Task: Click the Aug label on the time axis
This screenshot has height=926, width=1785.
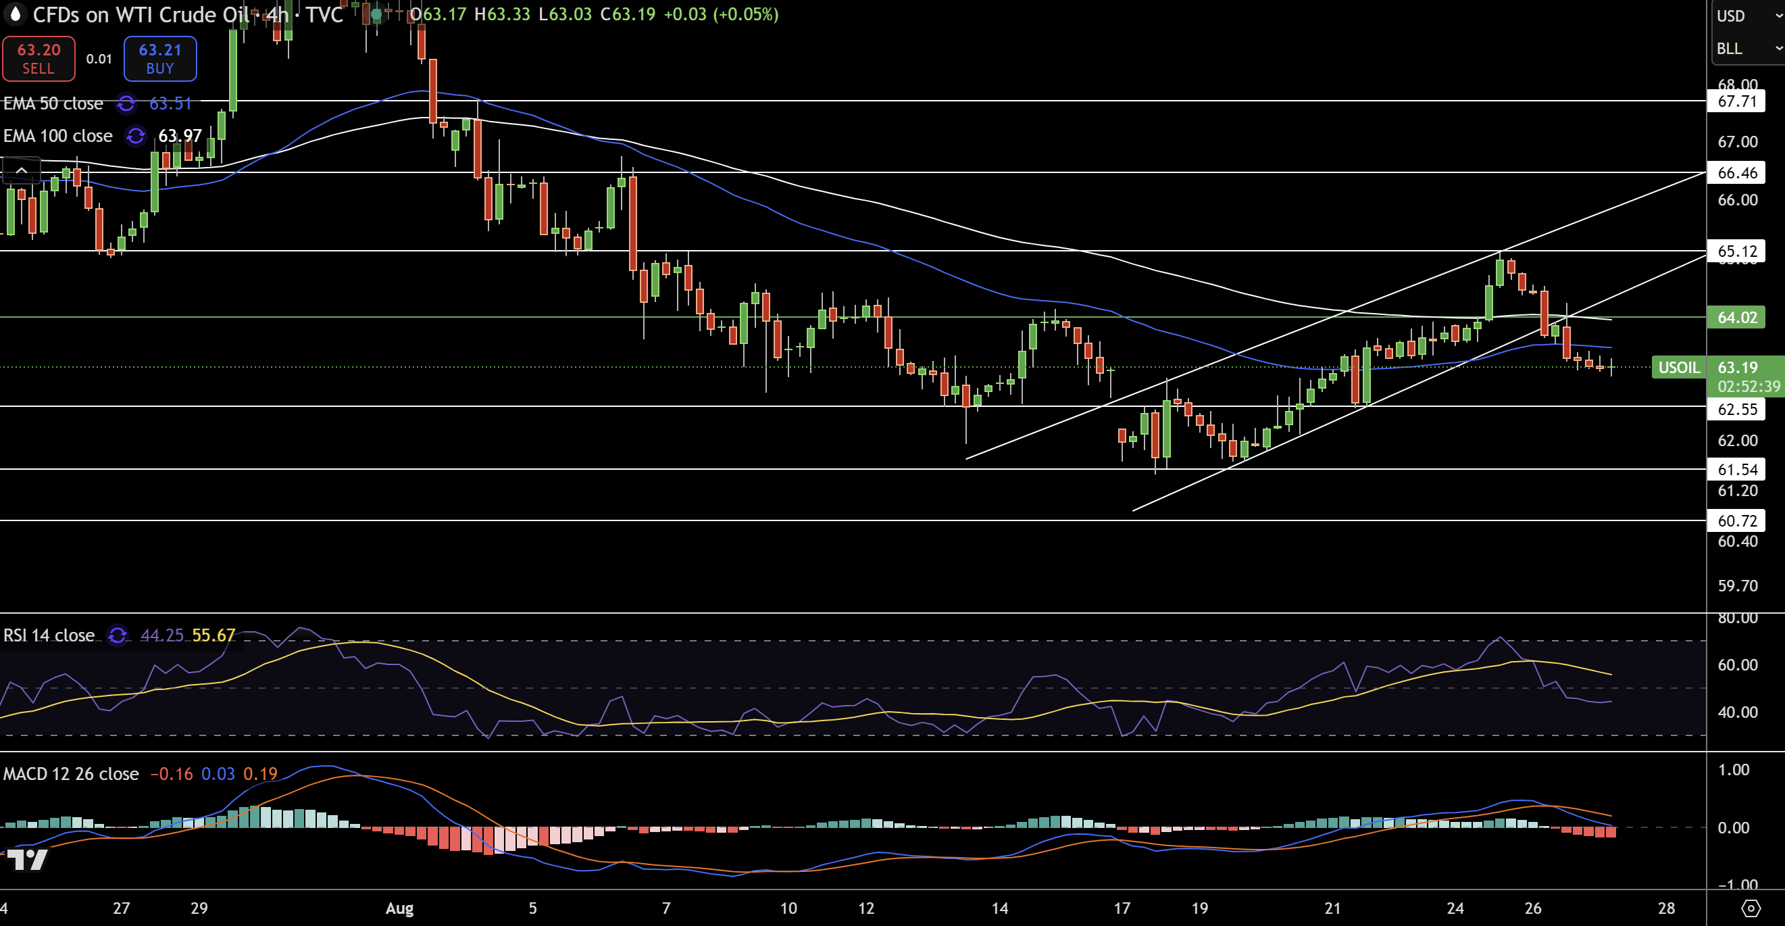Action: (x=399, y=908)
